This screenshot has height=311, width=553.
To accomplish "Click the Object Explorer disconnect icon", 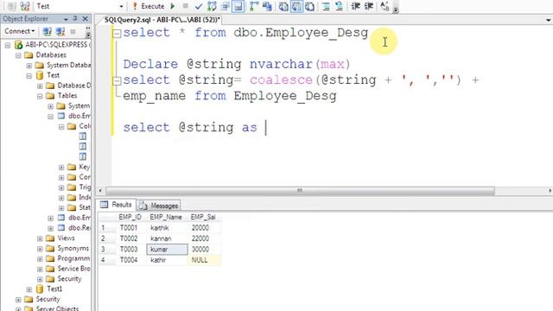I will (x=60, y=32).
